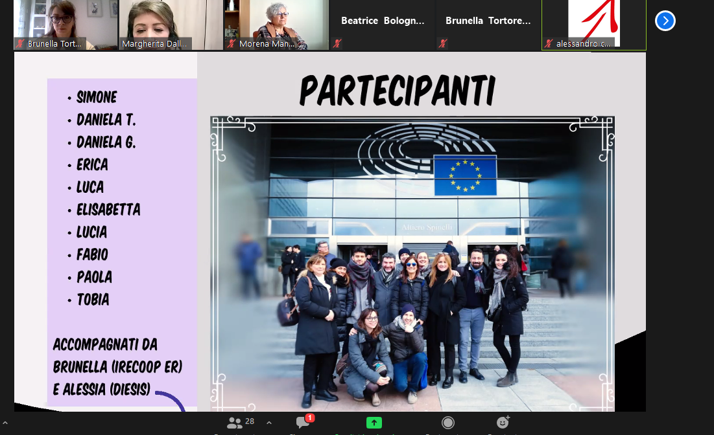
Task: Click muted mic icon on Beatrice tile
Action: (337, 43)
